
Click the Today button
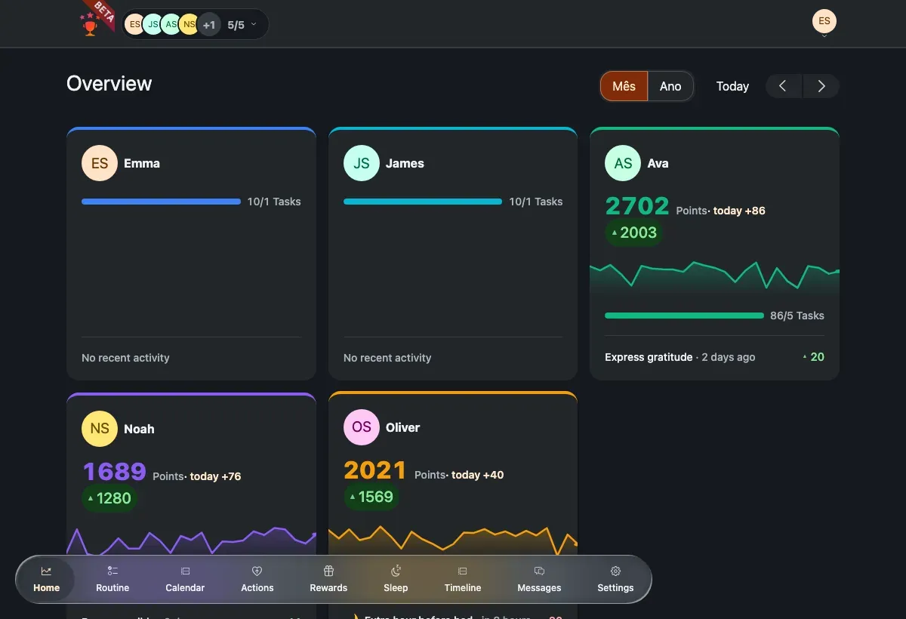pos(732,86)
